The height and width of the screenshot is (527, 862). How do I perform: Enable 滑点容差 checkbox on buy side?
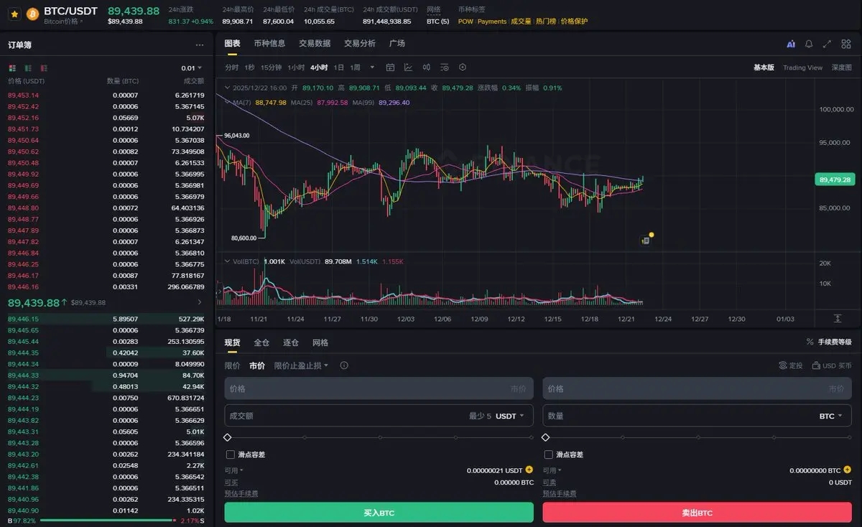pos(230,454)
